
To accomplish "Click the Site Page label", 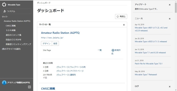I will (x=47, y=50).
